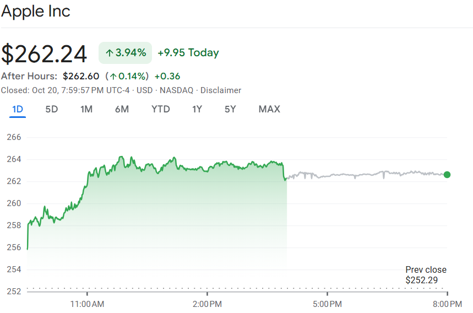Select the 1D time range tab
Screen dimensions: 473x313
tap(18, 109)
